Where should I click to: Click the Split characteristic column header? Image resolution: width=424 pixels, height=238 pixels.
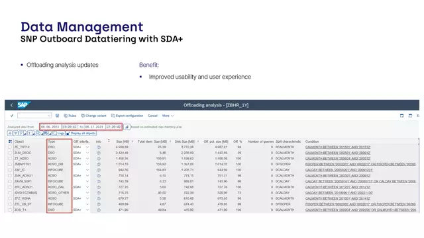pyautogui.click(x=288, y=141)
